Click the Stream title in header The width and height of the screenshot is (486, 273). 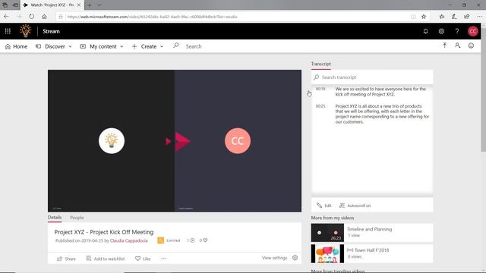(x=51, y=31)
